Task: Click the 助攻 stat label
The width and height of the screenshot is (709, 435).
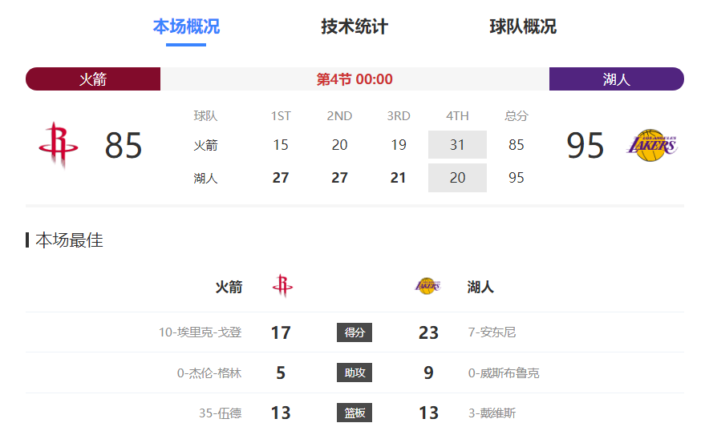Action: tap(354, 373)
